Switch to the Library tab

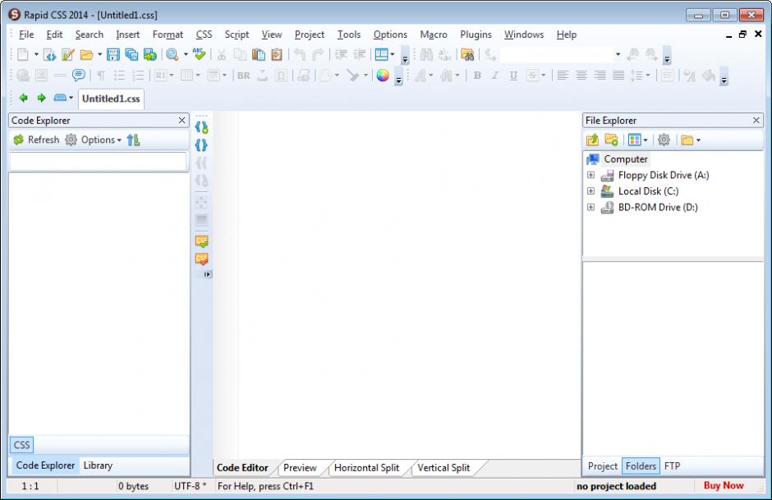[x=98, y=465]
